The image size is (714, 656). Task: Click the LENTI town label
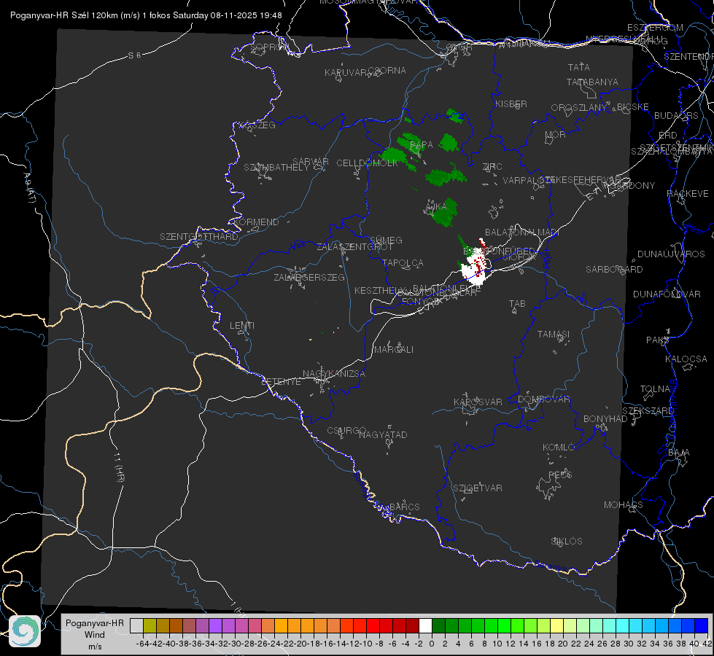pos(242,326)
